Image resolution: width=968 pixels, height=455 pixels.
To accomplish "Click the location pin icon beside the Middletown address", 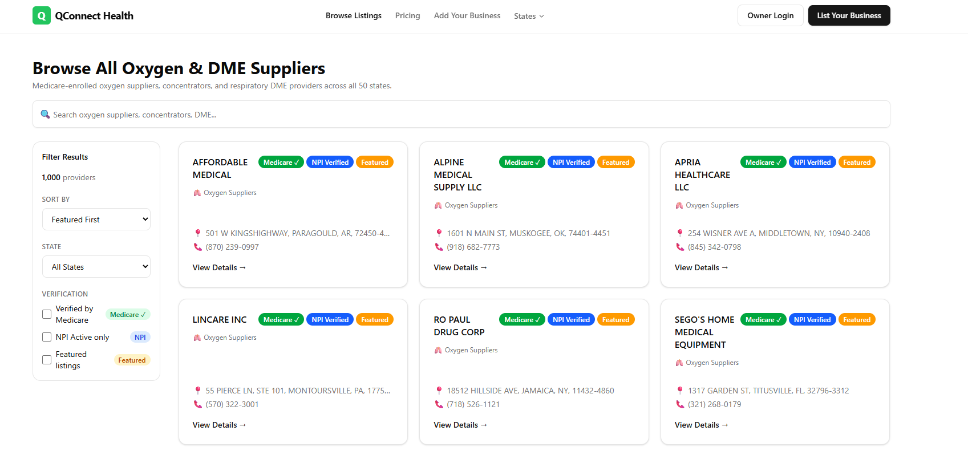I will [x=679, y=233].
